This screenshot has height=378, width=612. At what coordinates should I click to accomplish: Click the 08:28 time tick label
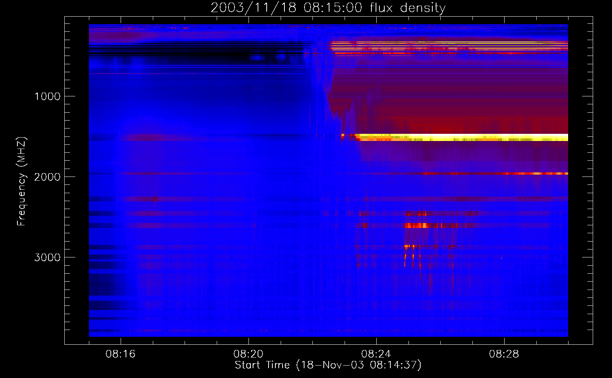(504, 354)
